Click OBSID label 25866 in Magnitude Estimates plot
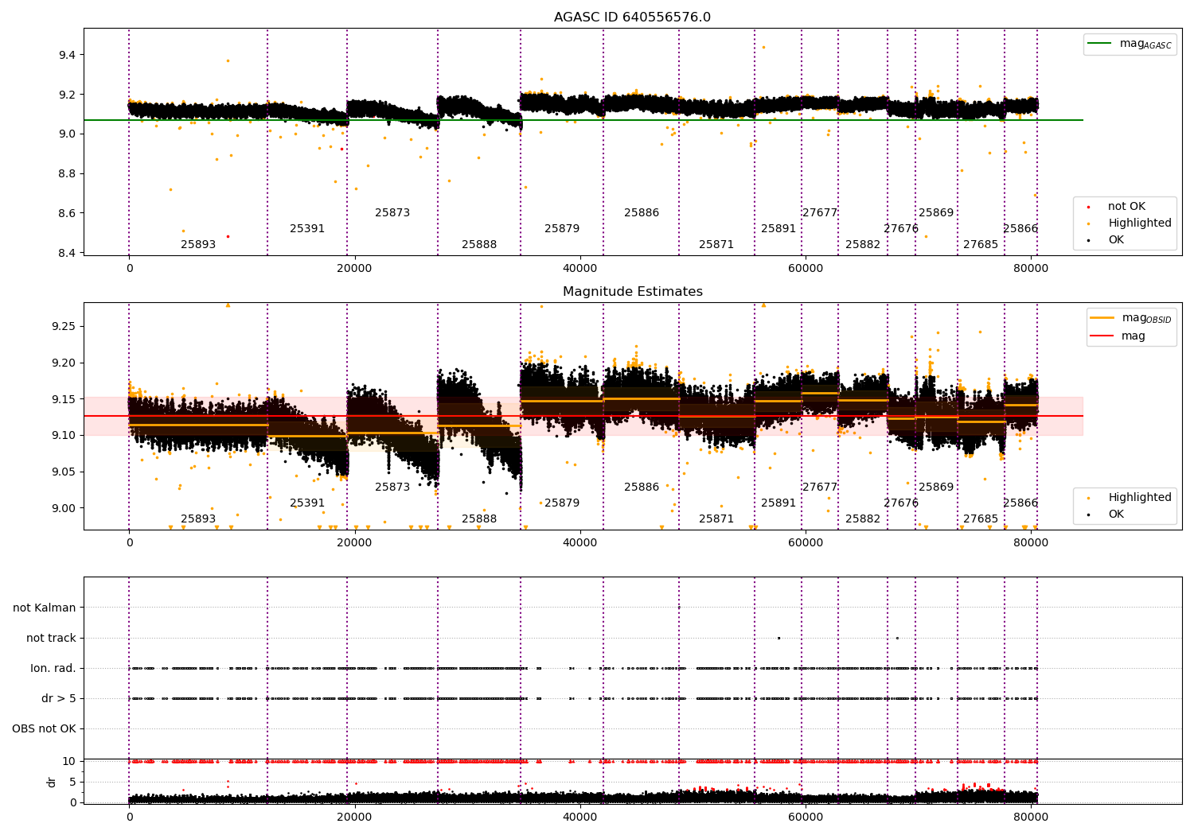 (1020, 503)
